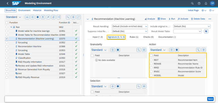Search within the Action table

(x=198, y=50)
